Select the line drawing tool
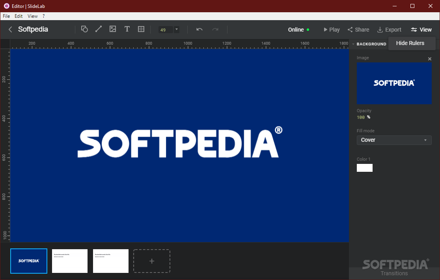This screenshot has width=440, height=280. [99, 29]
